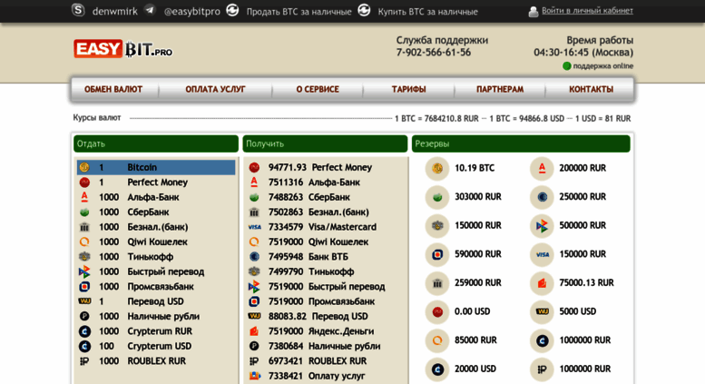Click the Быстрый перевод icon in Отдать
The width and height of the screenshot is (705, 384).
pos(84,271)
